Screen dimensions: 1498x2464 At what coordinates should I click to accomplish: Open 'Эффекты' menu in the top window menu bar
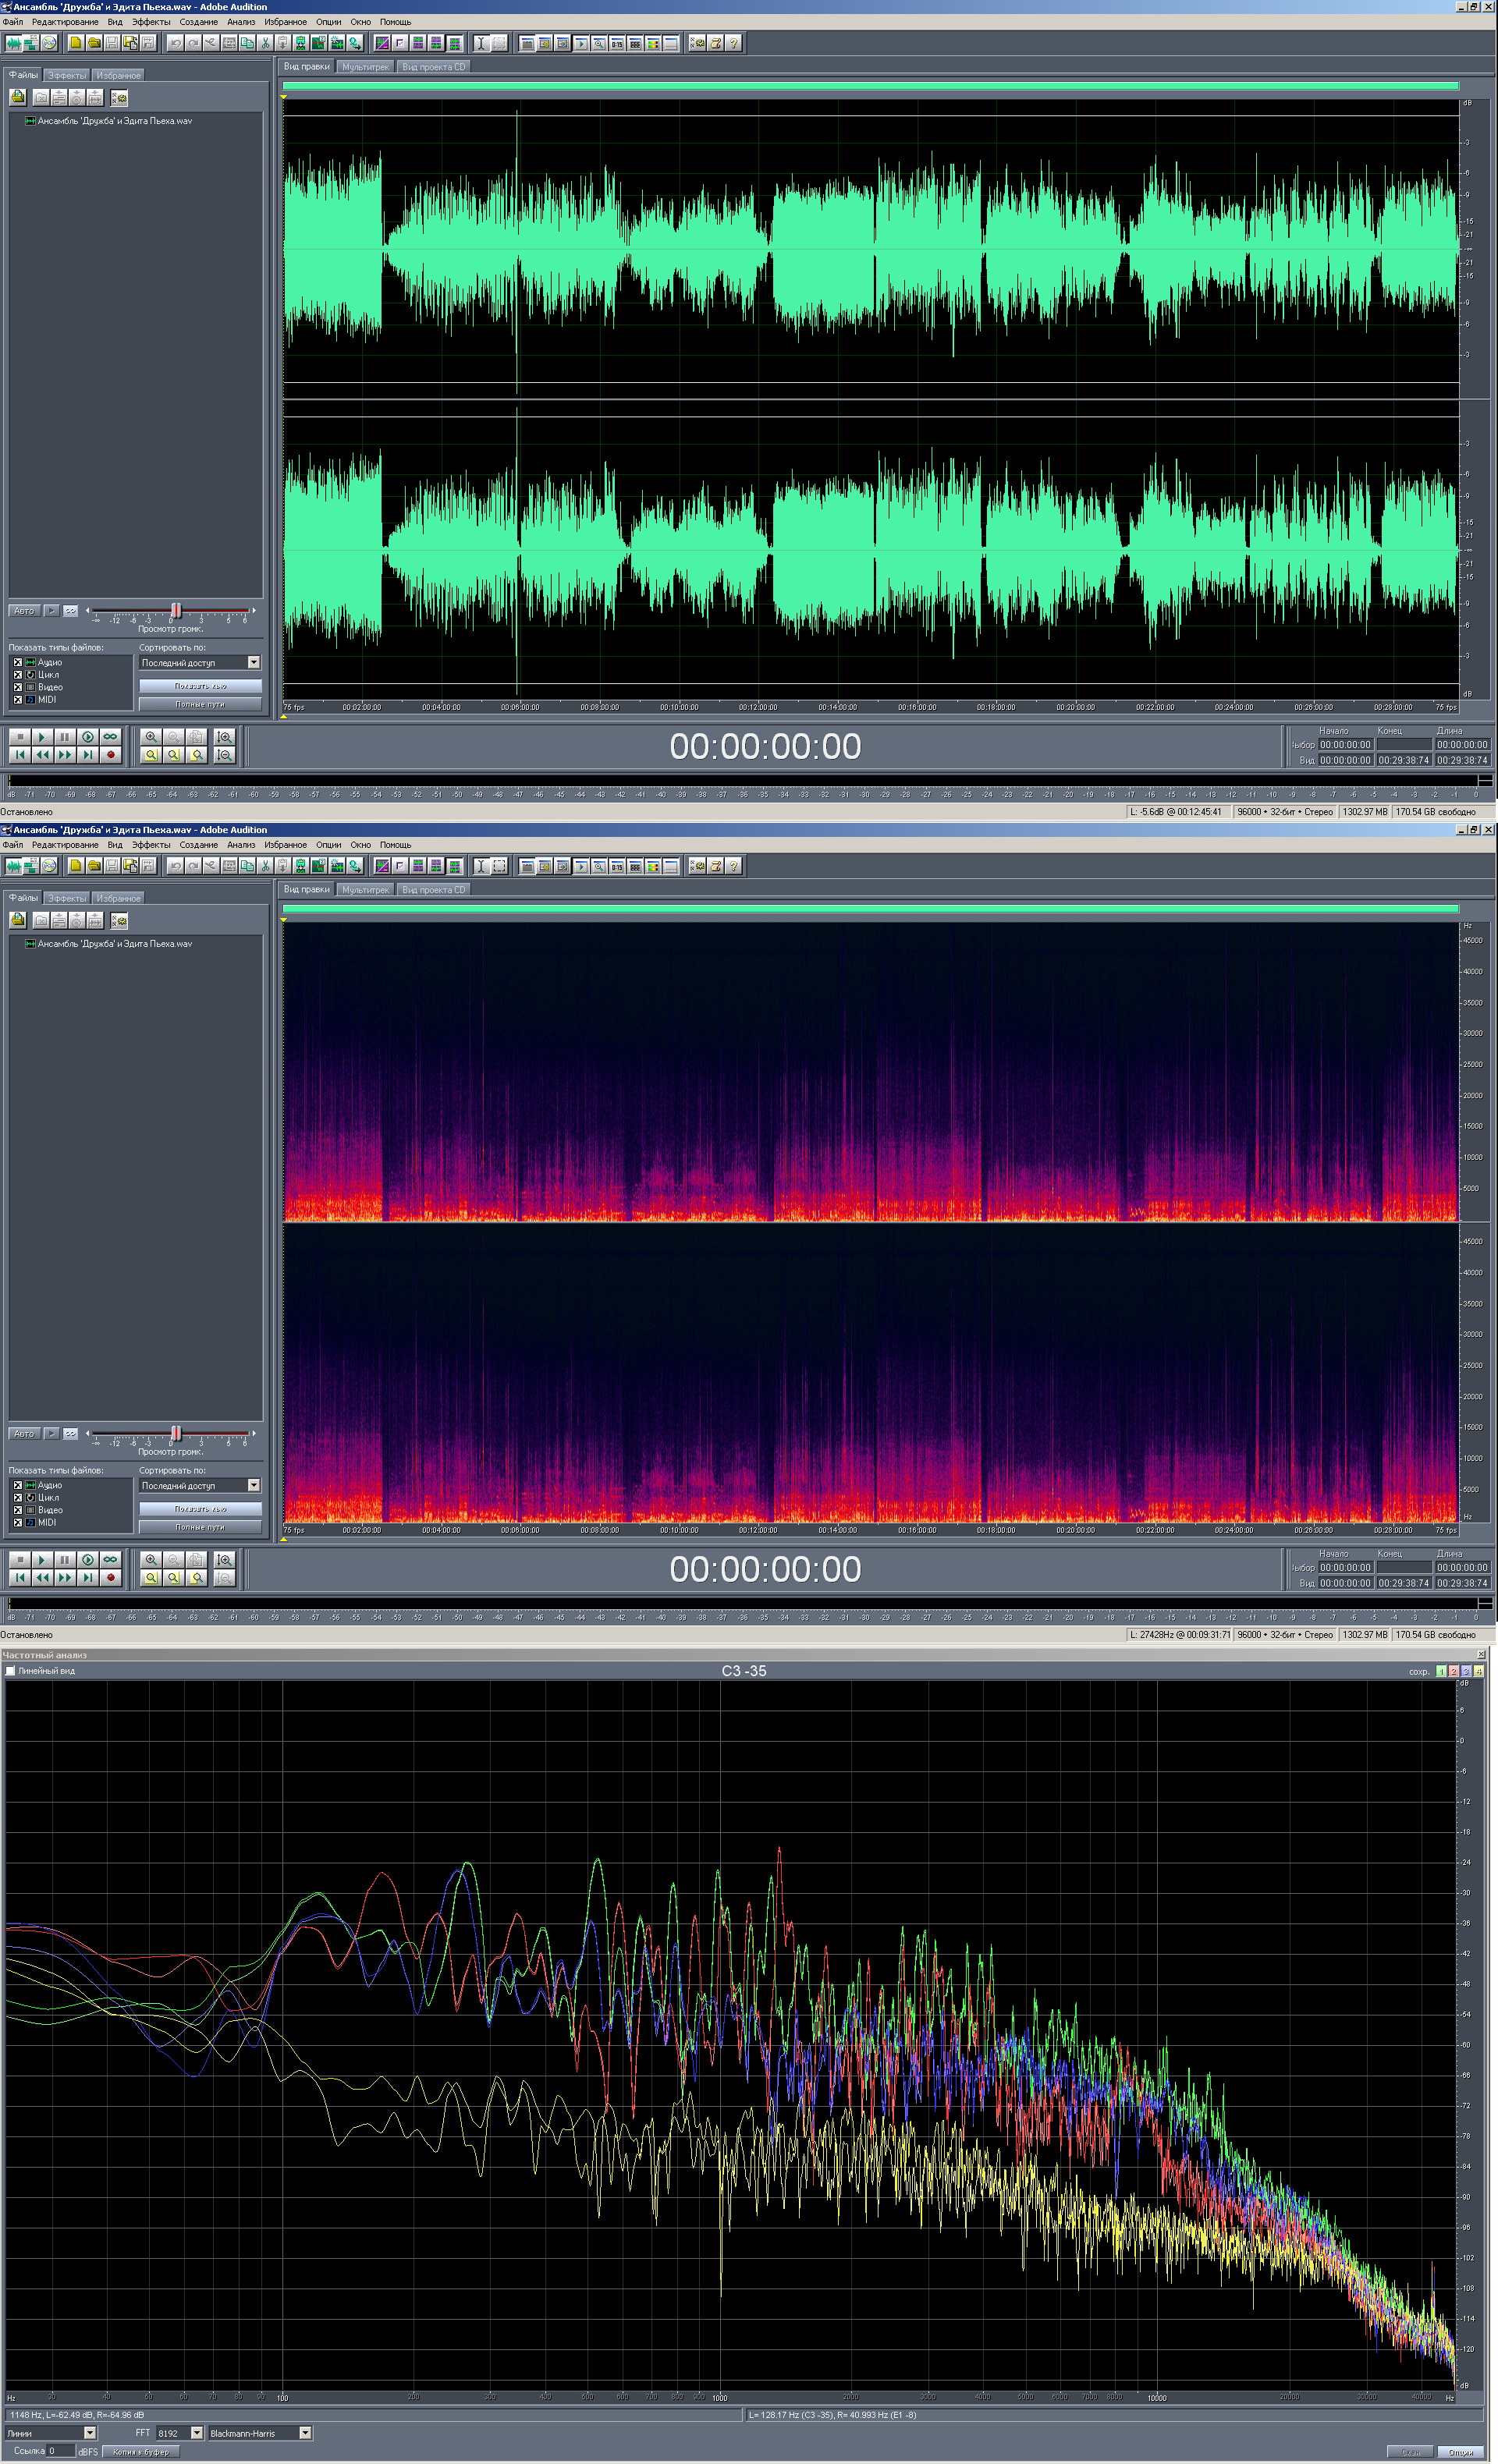150,22
